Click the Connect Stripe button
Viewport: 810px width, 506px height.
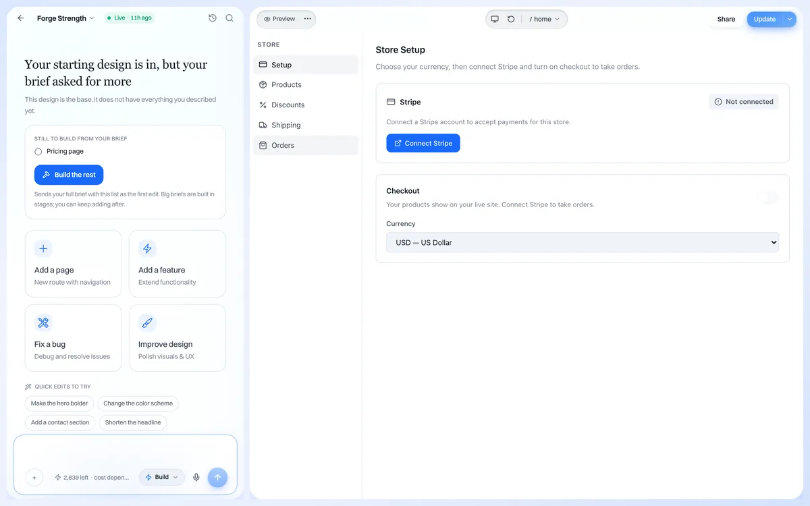423,143
